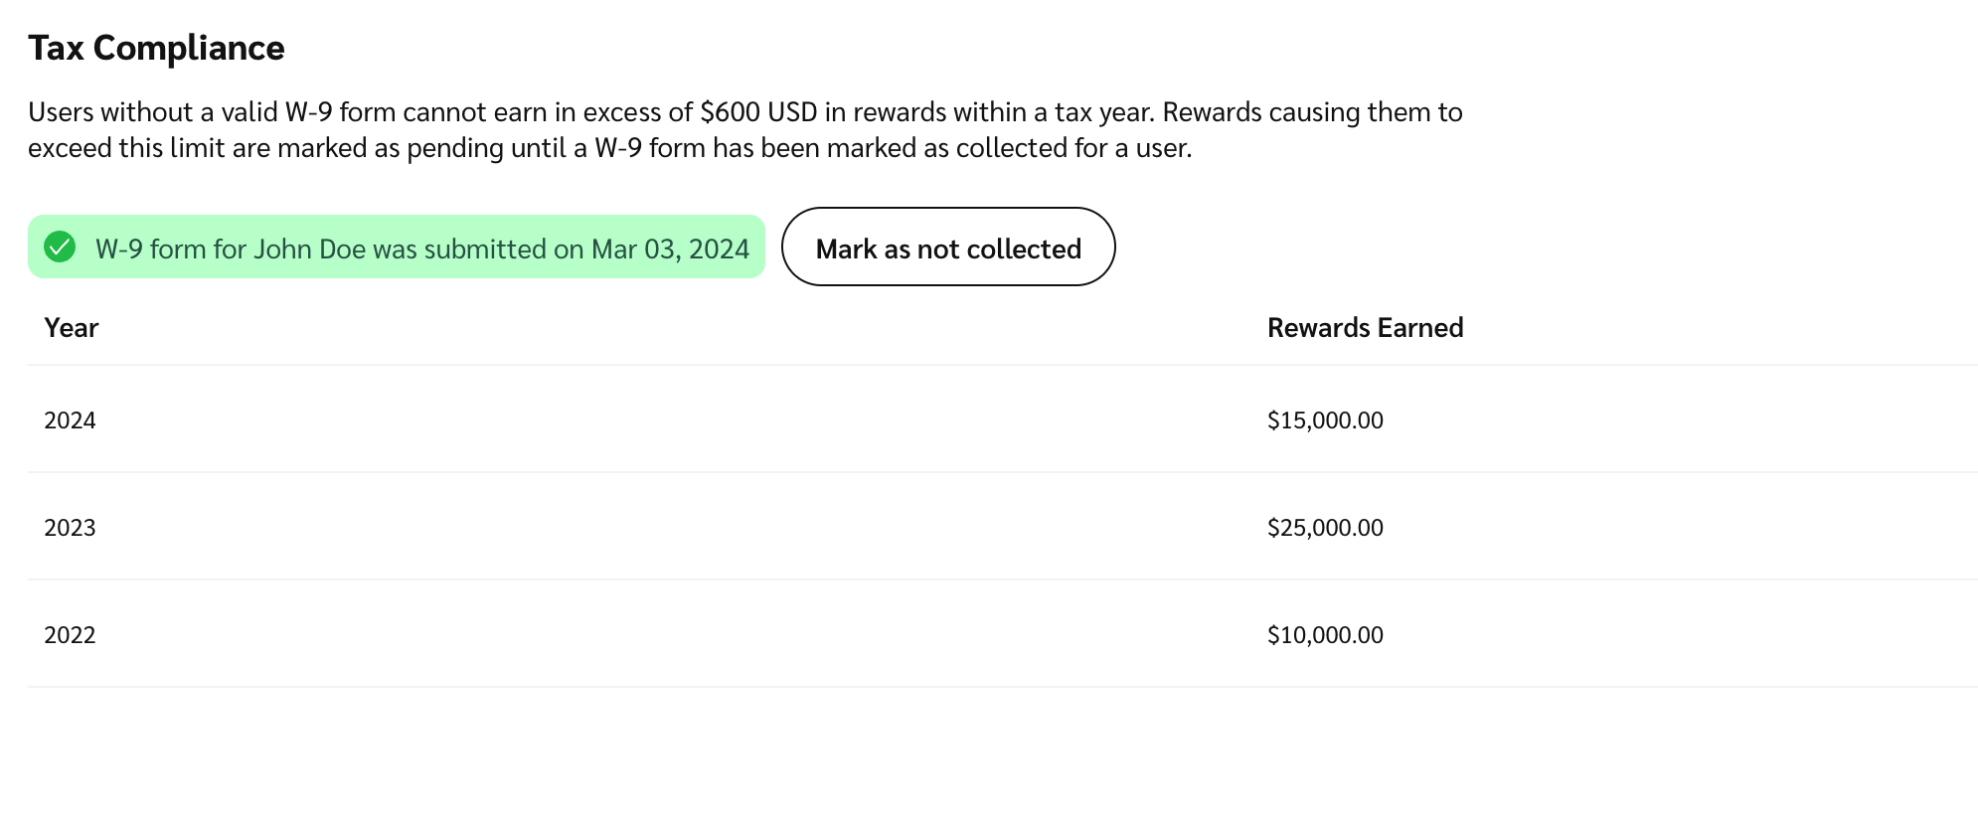
Task: Click the $10,000.00 rewards amount
Action: pyautogui.click(x=1325, y=635)
